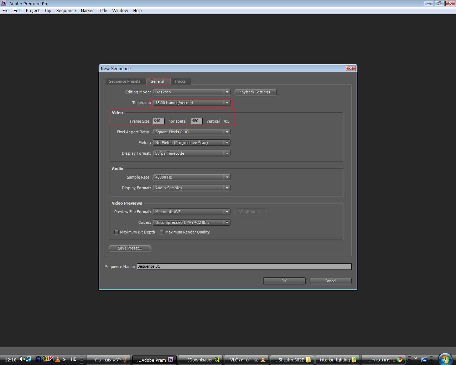Click the volume speaker tray icon
Screen dimensions: 456x365
pos(22,359)
